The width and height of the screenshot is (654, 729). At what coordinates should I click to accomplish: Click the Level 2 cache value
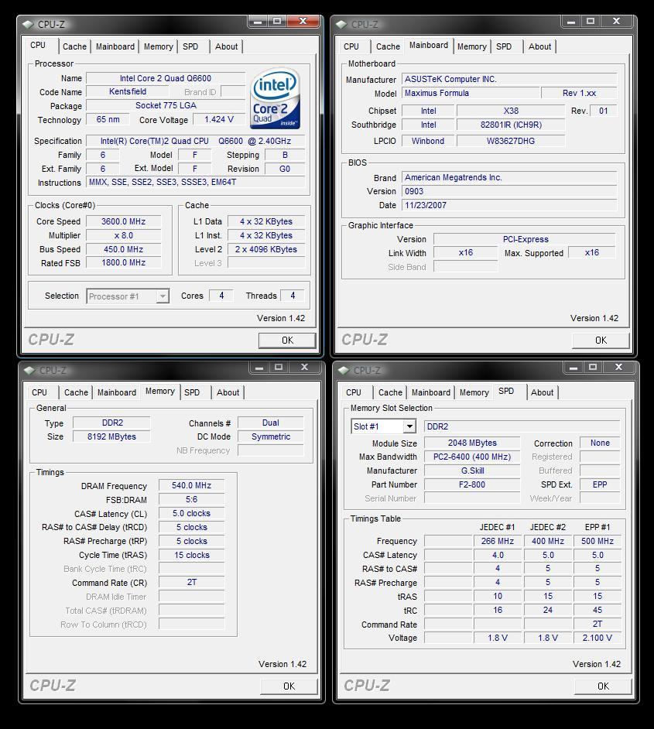(266, 249)
